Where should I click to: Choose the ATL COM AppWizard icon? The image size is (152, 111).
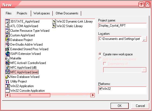click(x=8, y=26)
